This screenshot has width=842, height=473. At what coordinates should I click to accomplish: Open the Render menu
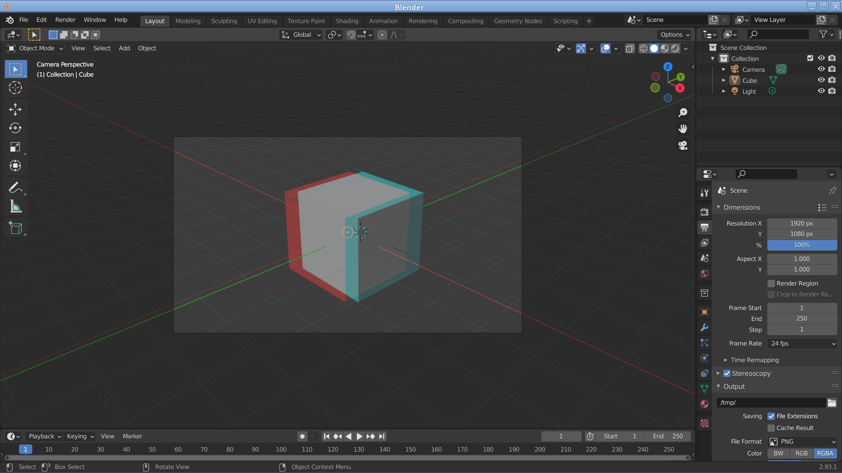[65, 20]
